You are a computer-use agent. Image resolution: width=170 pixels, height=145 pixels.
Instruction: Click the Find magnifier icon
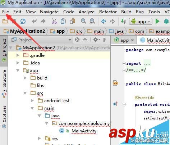tap(83, 21)
